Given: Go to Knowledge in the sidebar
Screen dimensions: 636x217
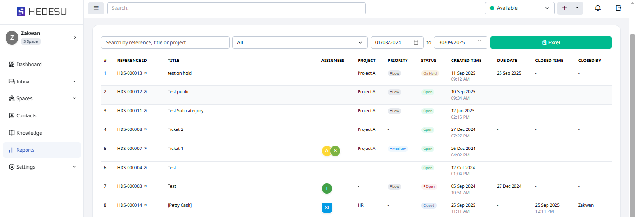Looking at the screenshot, I should tap(29, 133).
